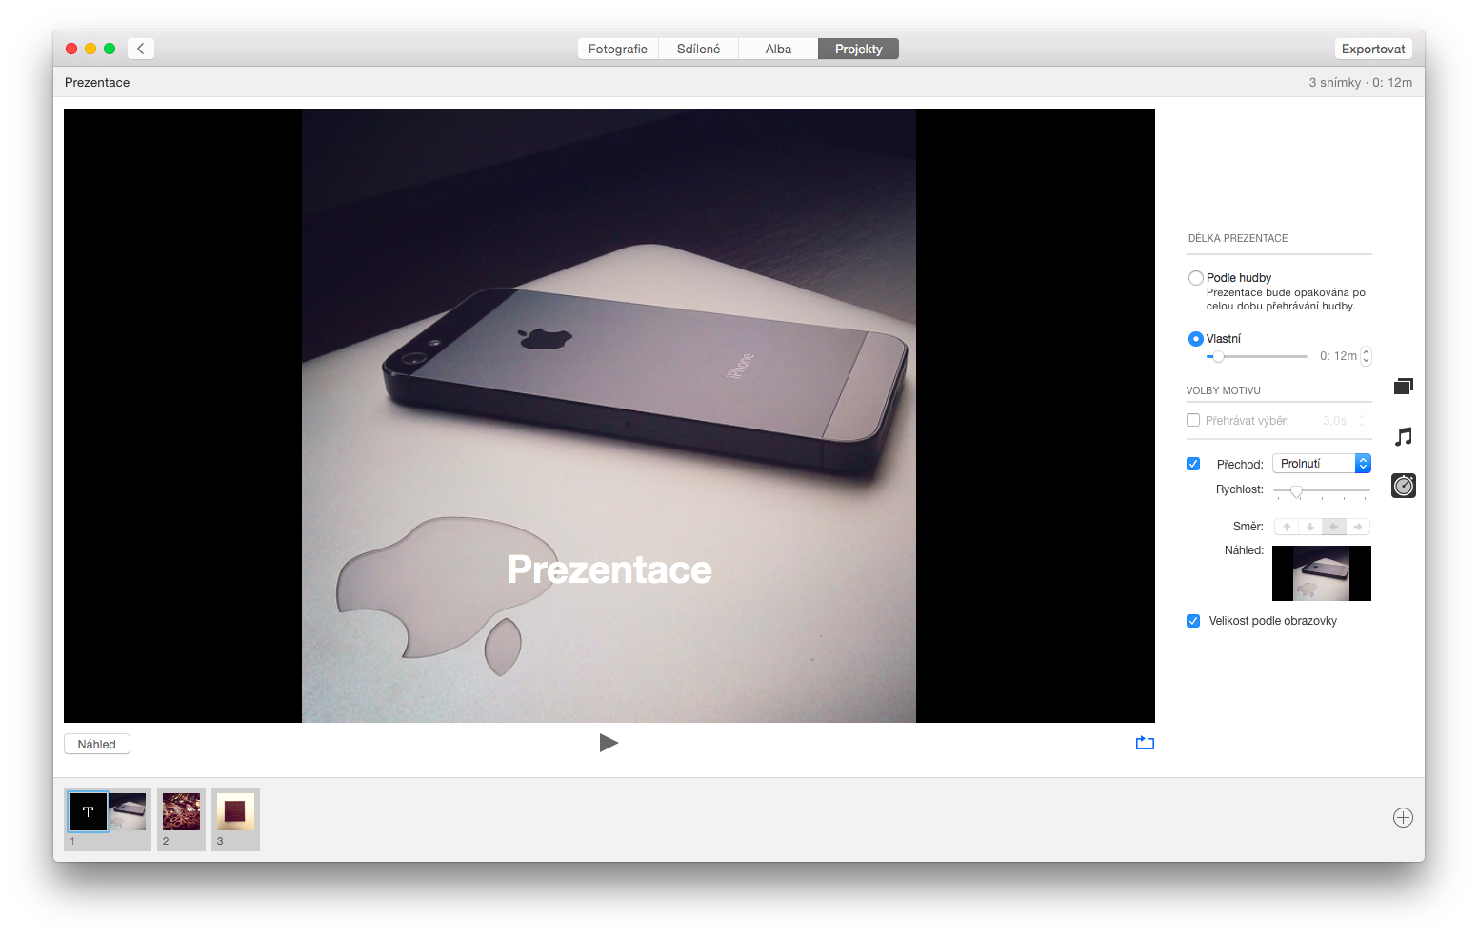
Task: Add photos with the plus icon
Action: pos(1403,818)
